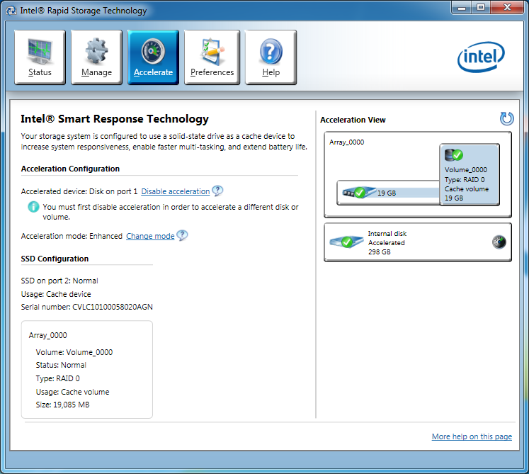529x474 pixels.
Task: Maximize the Intel Rapid Storage window
Action: [x=481, y=8]
